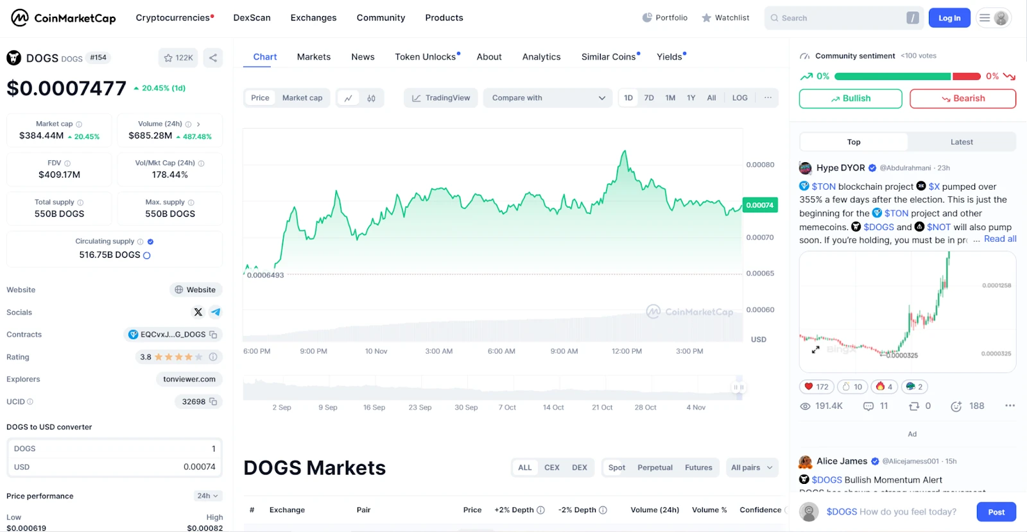Click the share icon beside DOGS title
Image resolution: width=1027 pixels, height=532 pixels.
click(x=213, y=58)
